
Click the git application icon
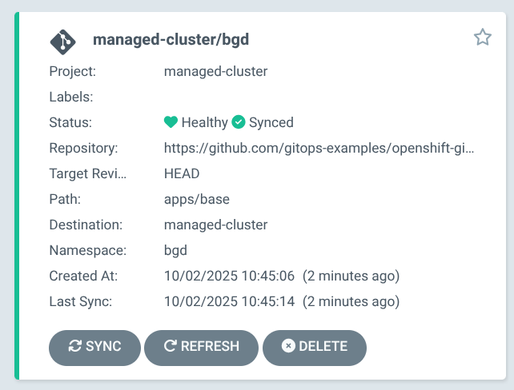click(63, 40)
